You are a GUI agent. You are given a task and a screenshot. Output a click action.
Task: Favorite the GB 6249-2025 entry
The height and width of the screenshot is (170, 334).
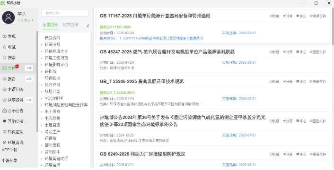coord(274,154)
